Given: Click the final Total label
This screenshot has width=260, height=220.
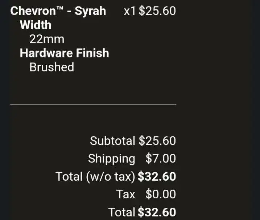Looking at the screenshot, I should click(122, 212).
